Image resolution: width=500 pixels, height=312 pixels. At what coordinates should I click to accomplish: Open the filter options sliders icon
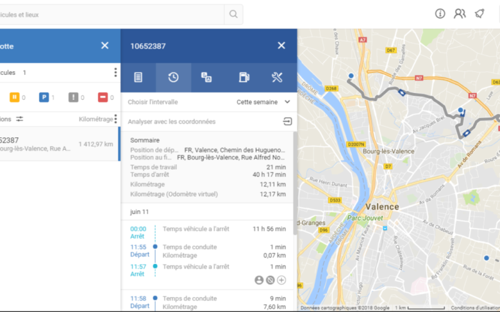[20, 119]
